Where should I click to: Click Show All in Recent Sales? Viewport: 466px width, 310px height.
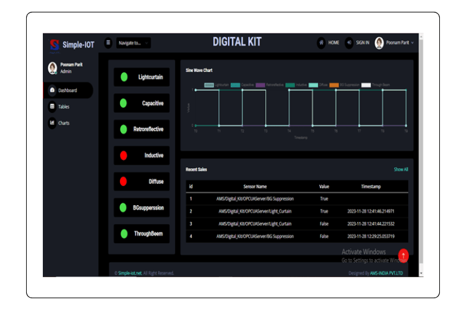point(401,169)
